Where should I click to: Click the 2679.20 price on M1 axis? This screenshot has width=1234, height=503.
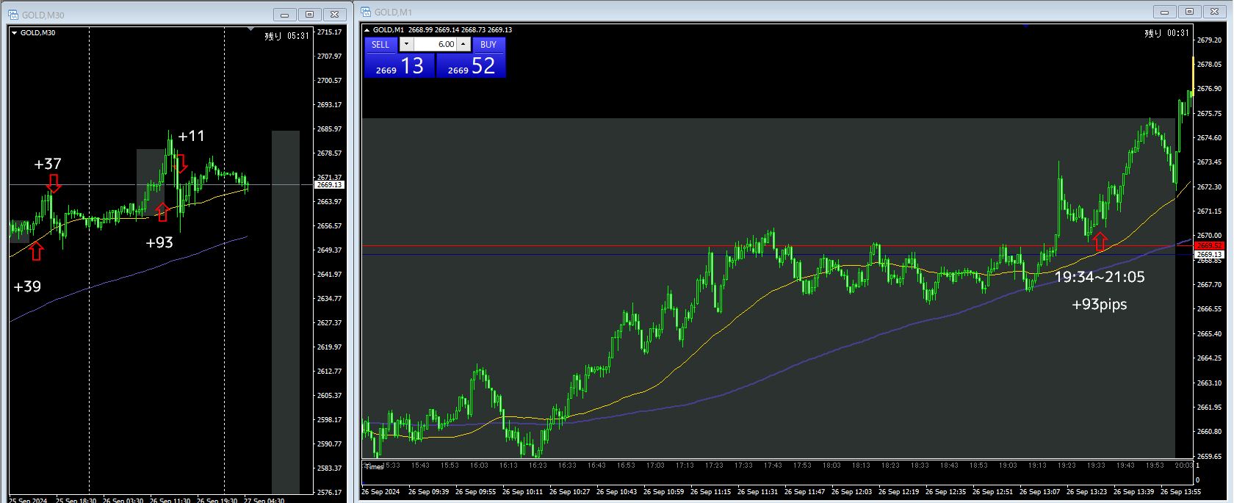pos(1209,40)
